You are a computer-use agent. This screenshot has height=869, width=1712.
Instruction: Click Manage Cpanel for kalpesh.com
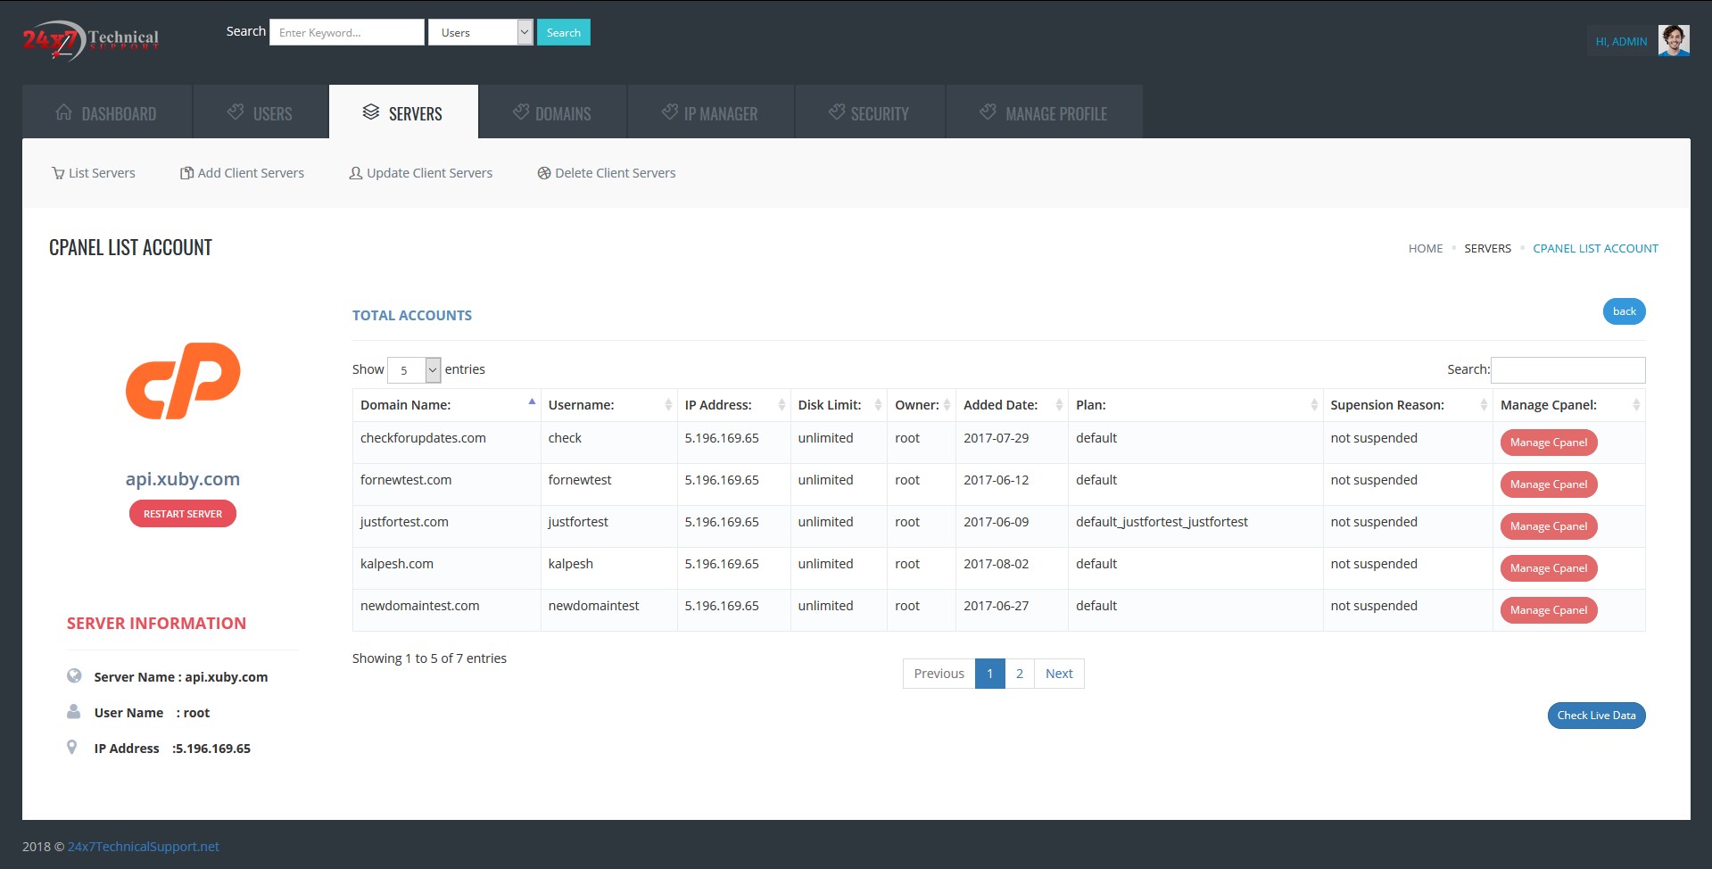pyautogui.click(x=1548, y=568)
